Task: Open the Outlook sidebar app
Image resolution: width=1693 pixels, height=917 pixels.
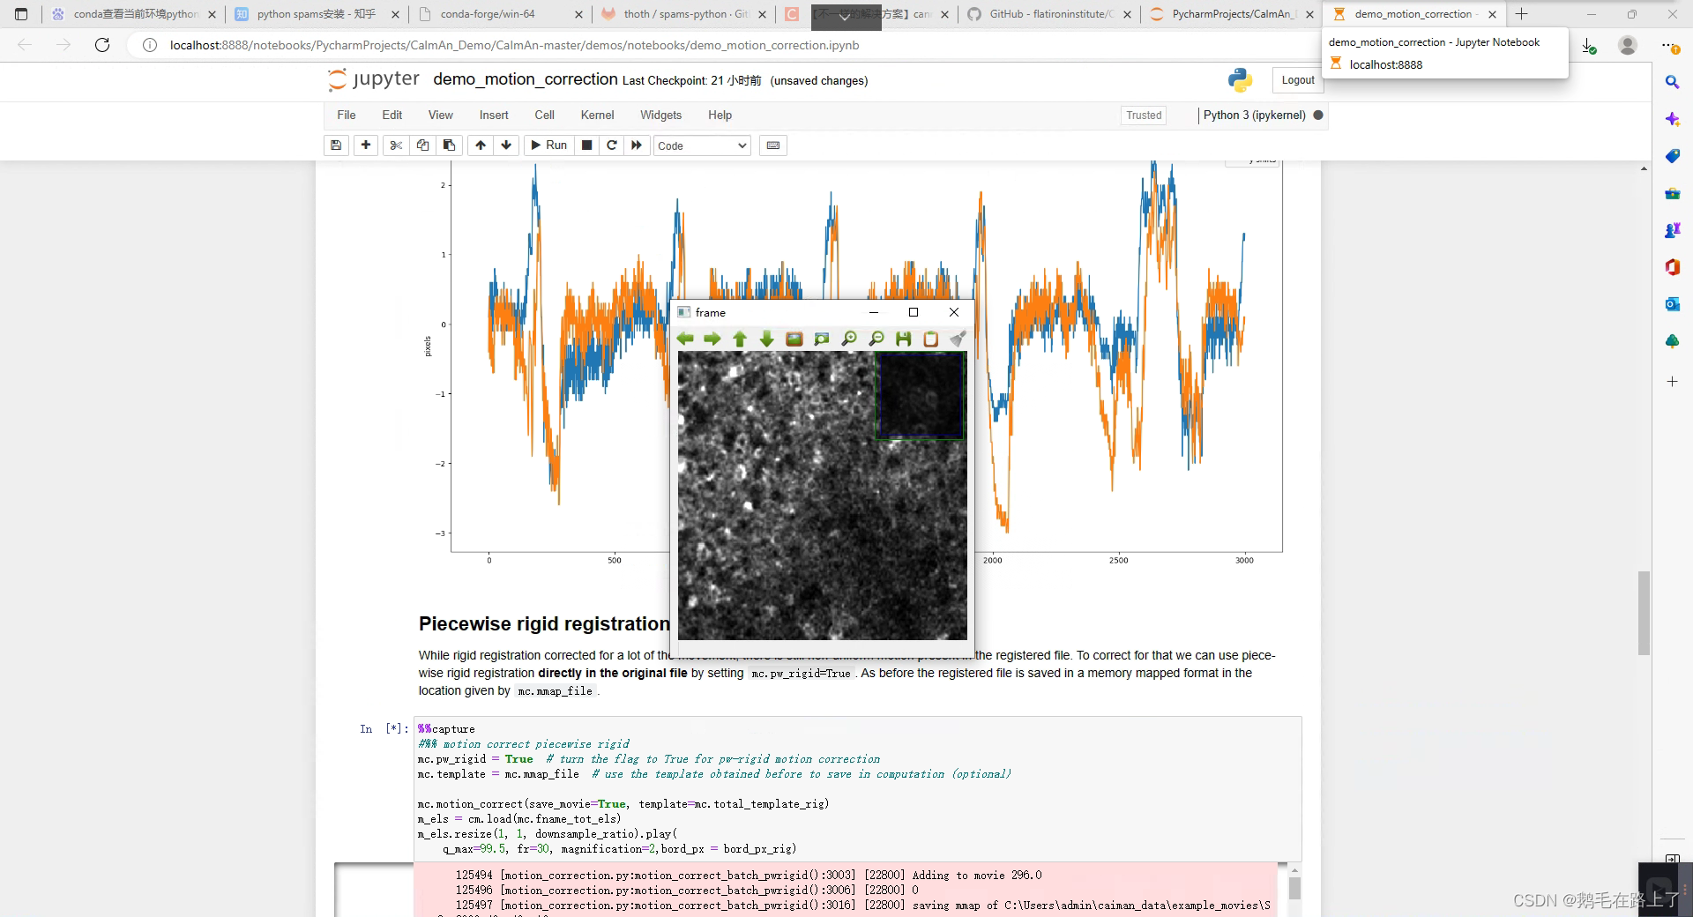Action: 1672,304
